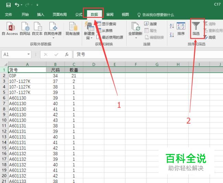Sort ascending with A-Z icon
This screenshot has width=223, height=183.
172,26
